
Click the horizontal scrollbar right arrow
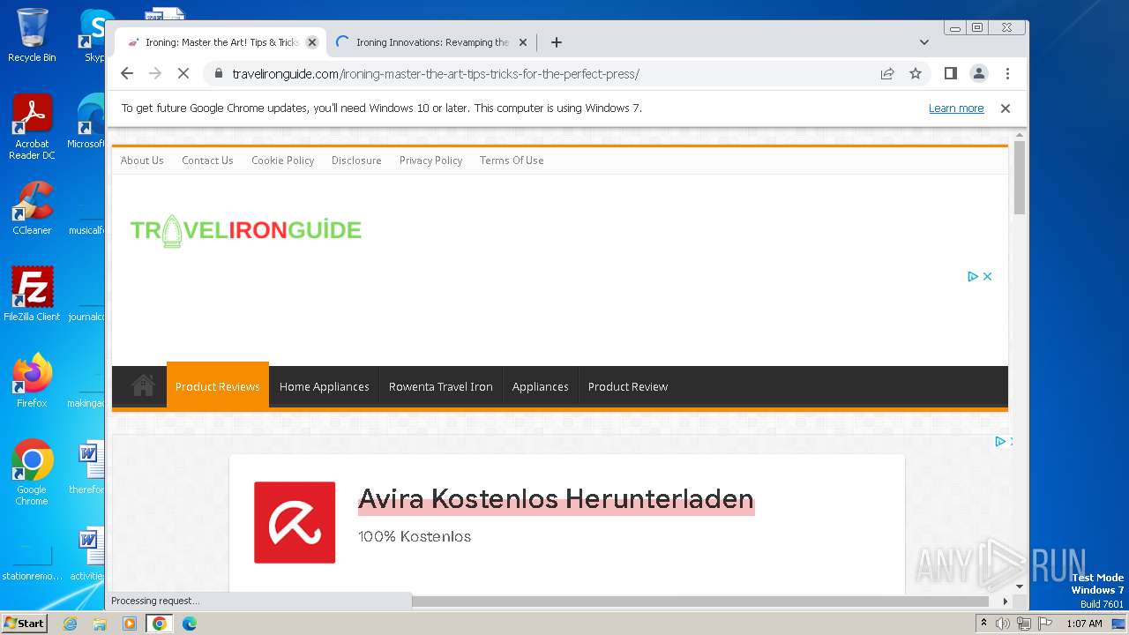point(1006,601)
